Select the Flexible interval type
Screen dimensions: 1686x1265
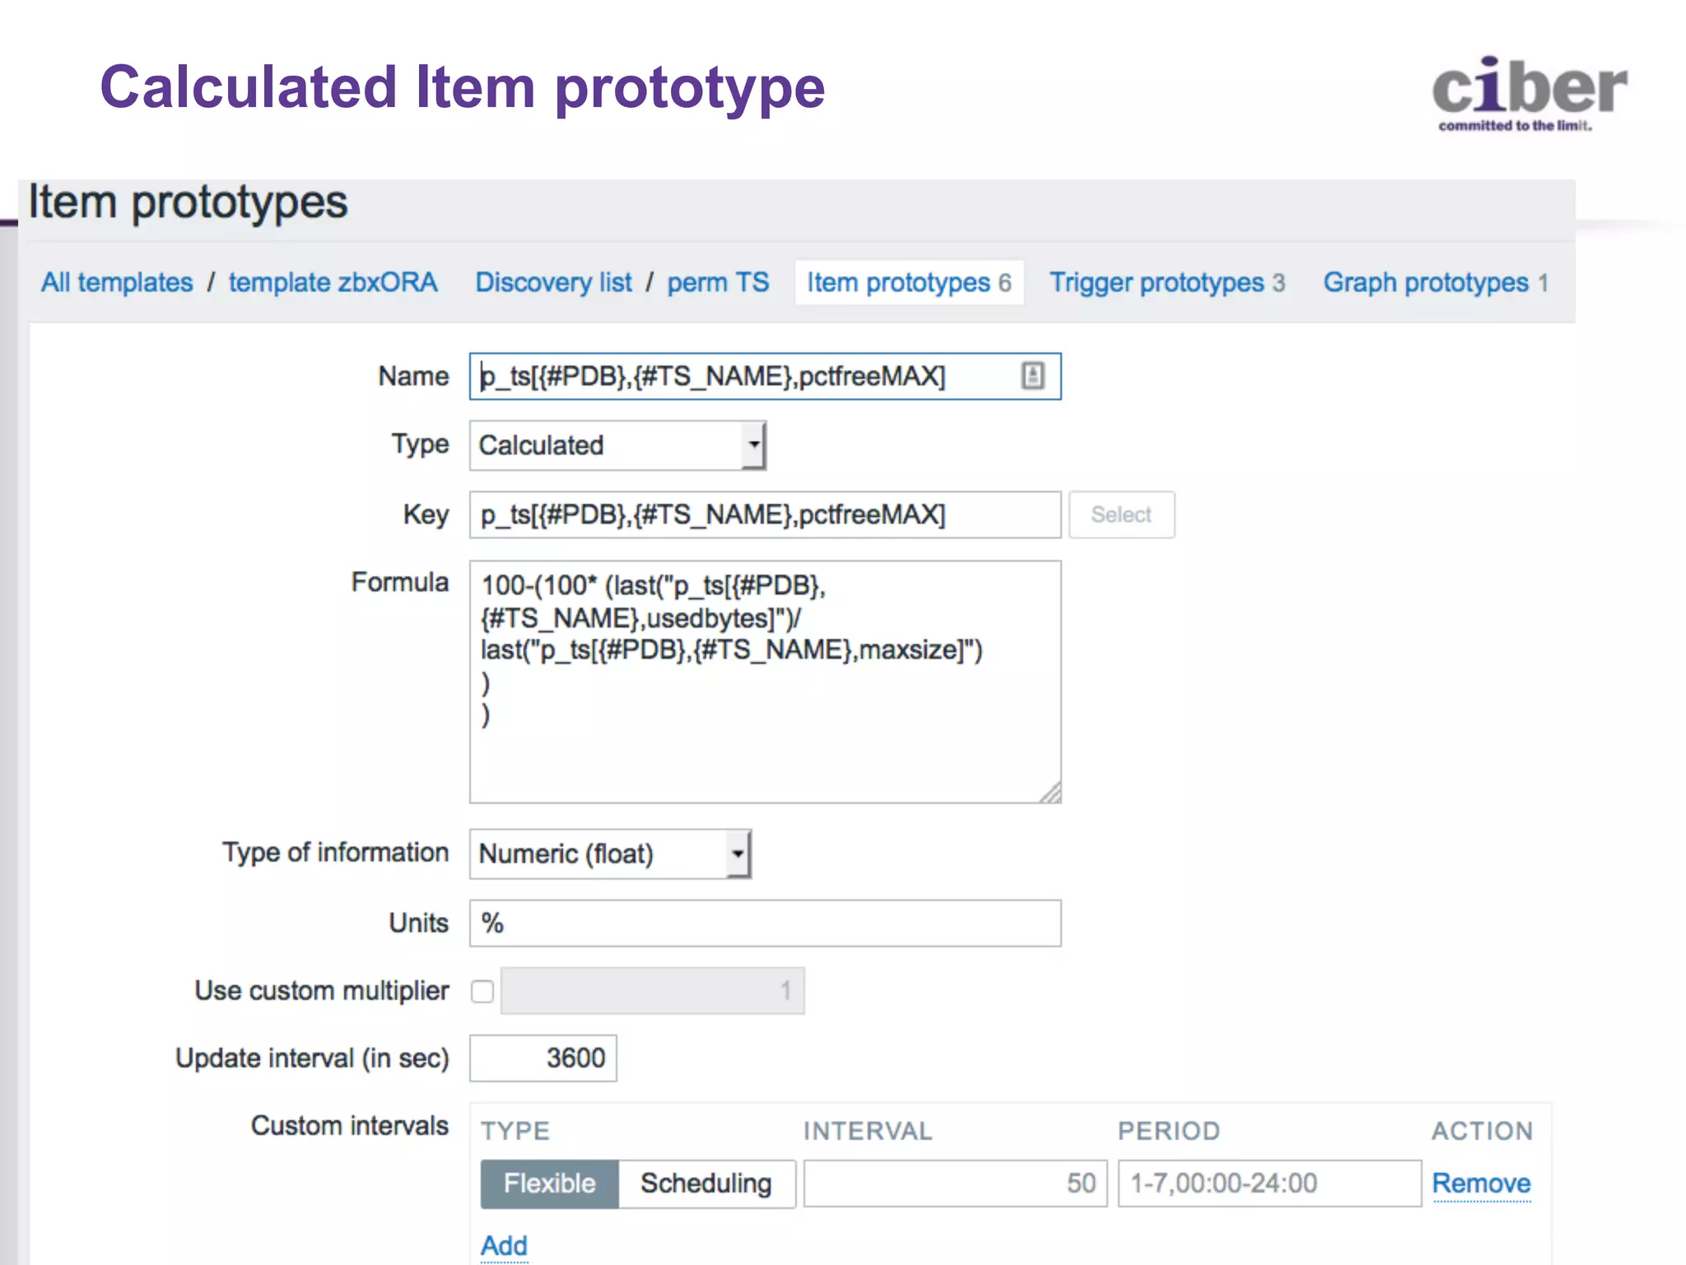(x=549, y=1183)
